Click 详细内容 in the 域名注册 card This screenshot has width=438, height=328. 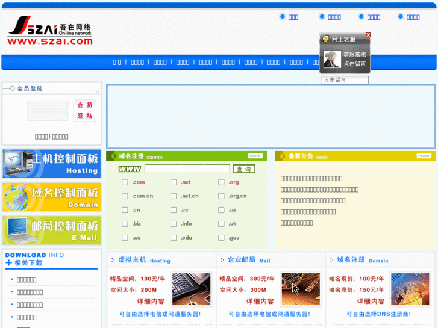tap(371, 301)
